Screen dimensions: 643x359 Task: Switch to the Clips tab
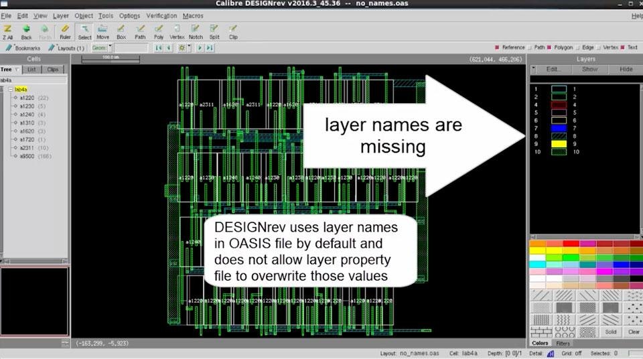point(52,70)
